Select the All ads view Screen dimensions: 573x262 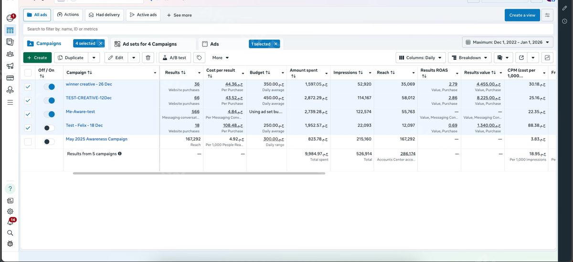[x=36, y=15]
